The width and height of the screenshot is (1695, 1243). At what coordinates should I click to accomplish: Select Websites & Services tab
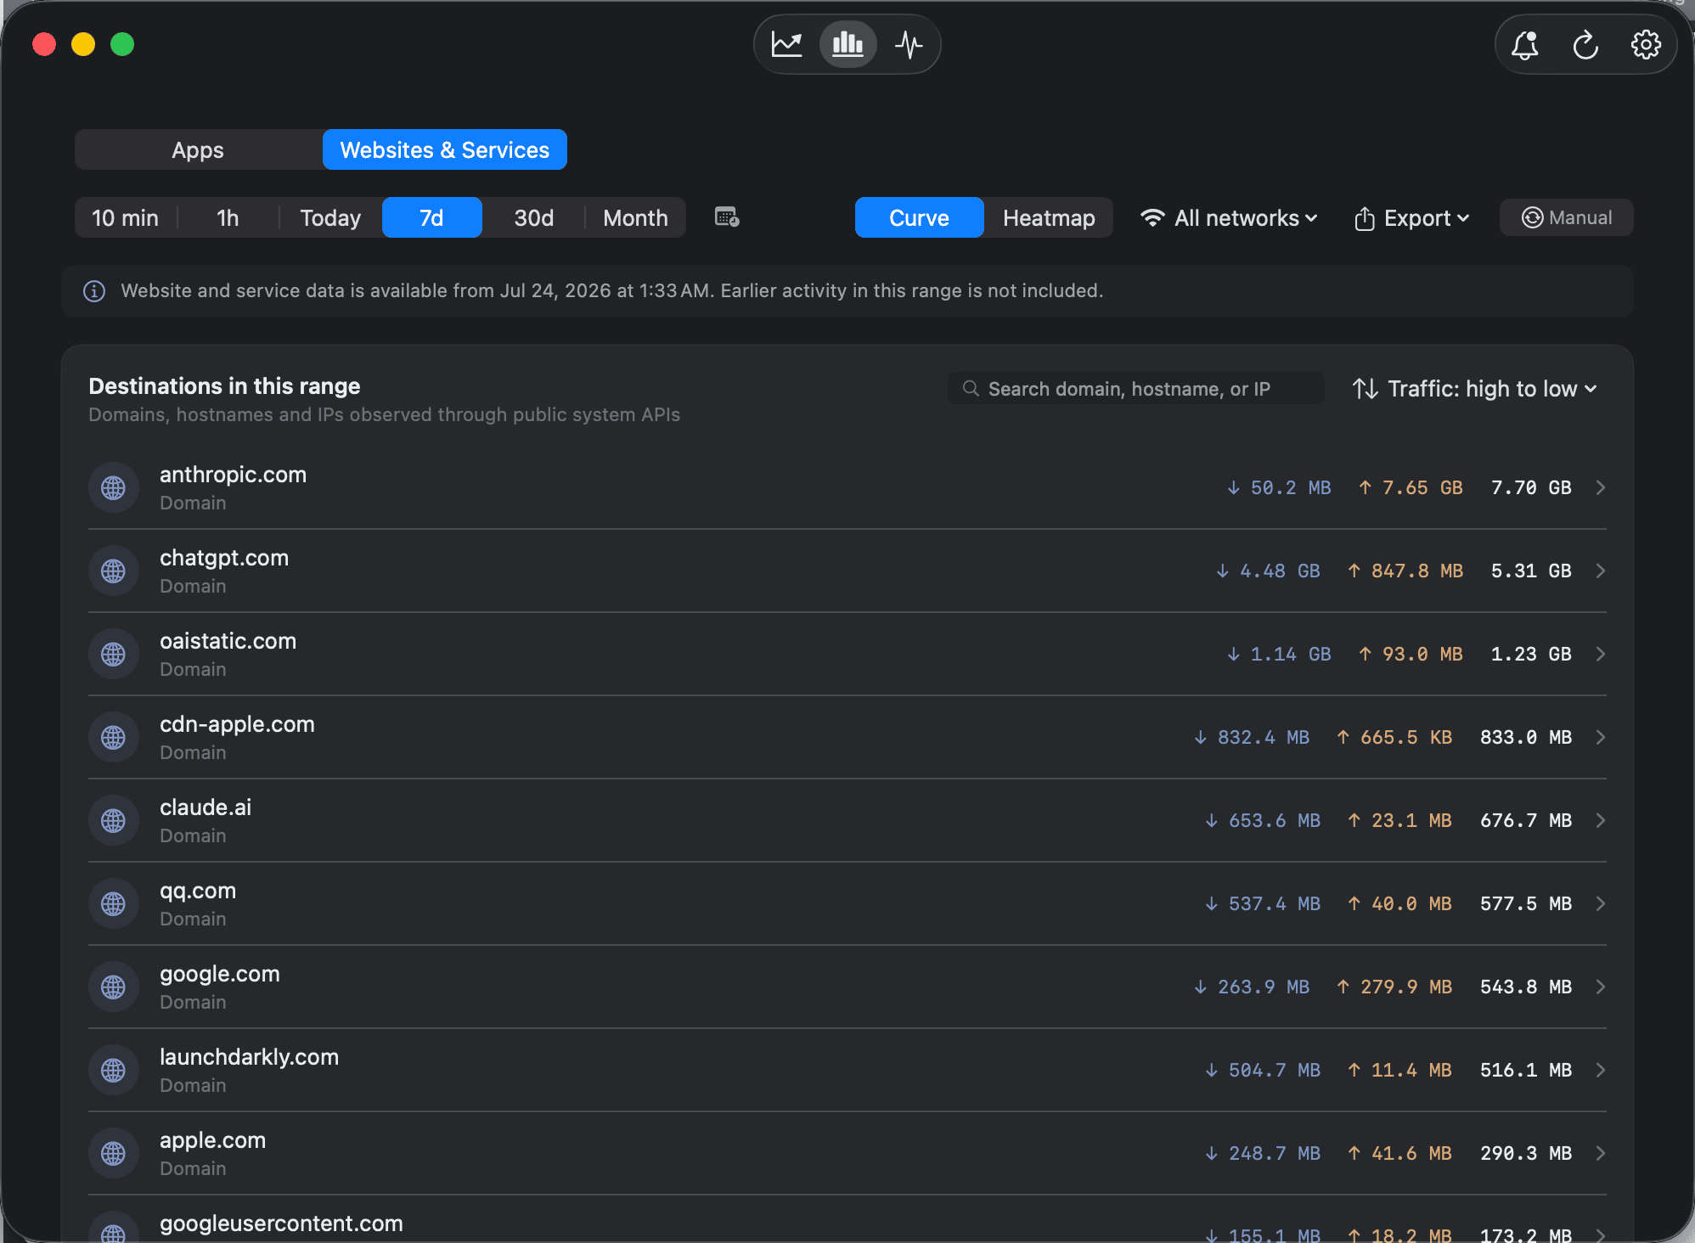coord(445,149)
